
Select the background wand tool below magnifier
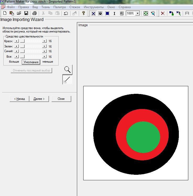[x=67, y=80]
